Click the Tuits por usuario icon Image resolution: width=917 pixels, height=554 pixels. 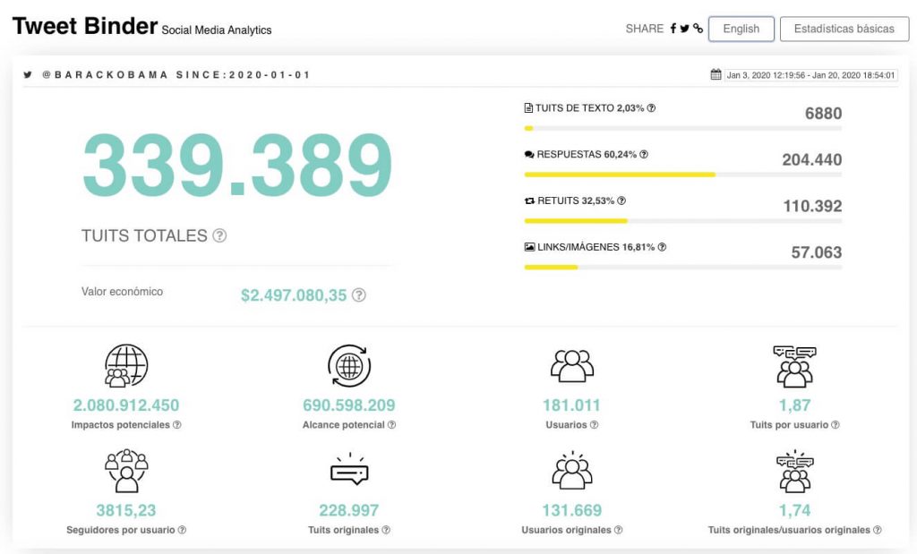[795, 366]
